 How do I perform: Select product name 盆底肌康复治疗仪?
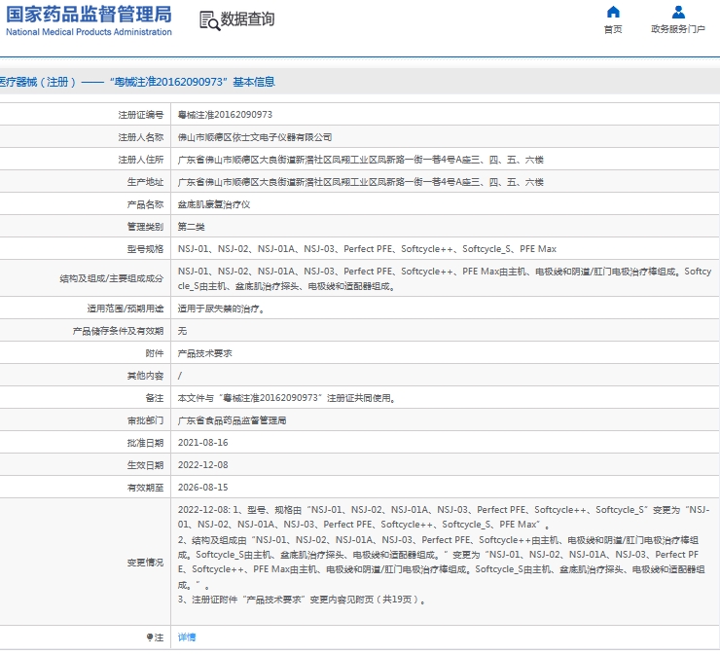coord(214,204)
